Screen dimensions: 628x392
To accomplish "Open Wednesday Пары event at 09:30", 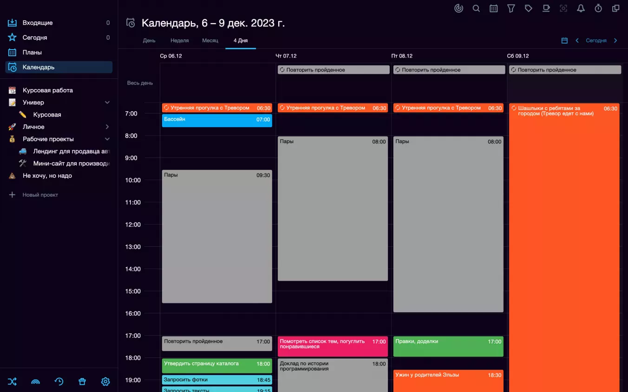I will (x=217, y=237).
